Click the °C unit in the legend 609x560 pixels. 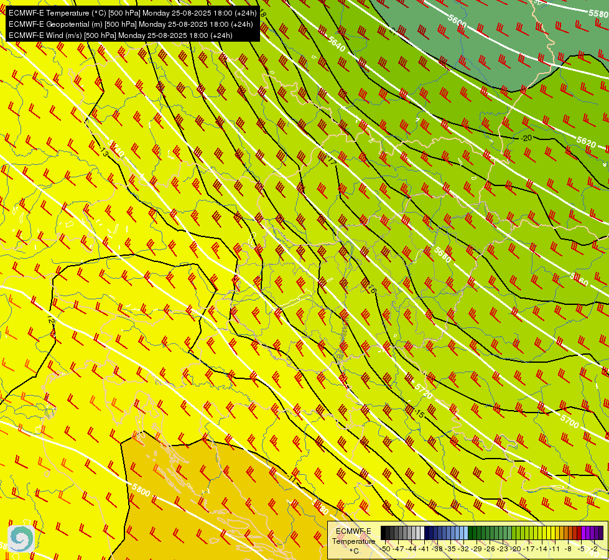(354, 551)
